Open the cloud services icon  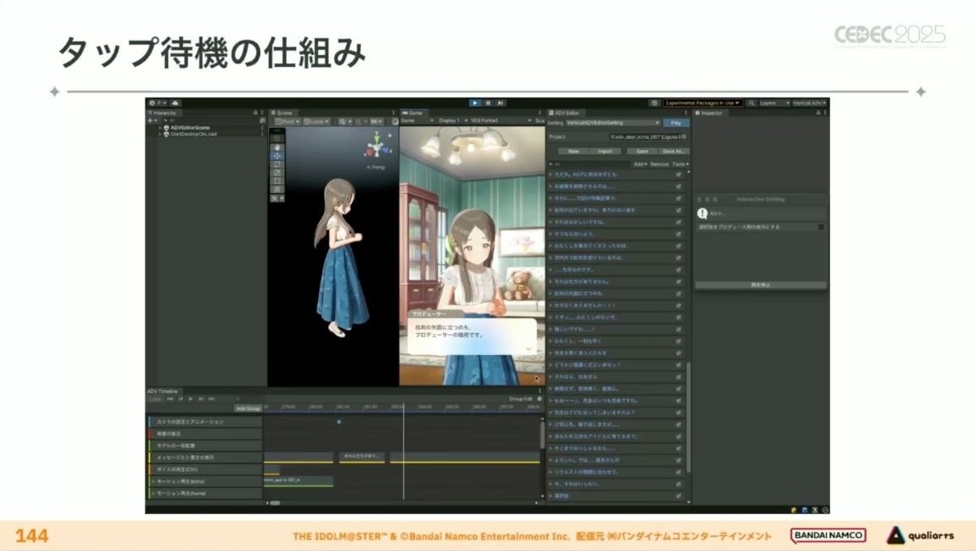click(x=176, y=103)
